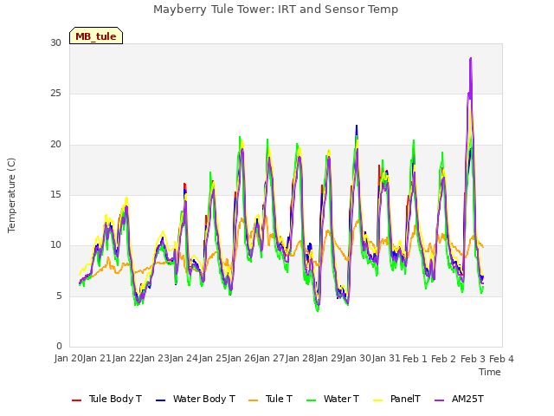
Task: Click the 30 y-axis tick label
Action: coord(55,42)
